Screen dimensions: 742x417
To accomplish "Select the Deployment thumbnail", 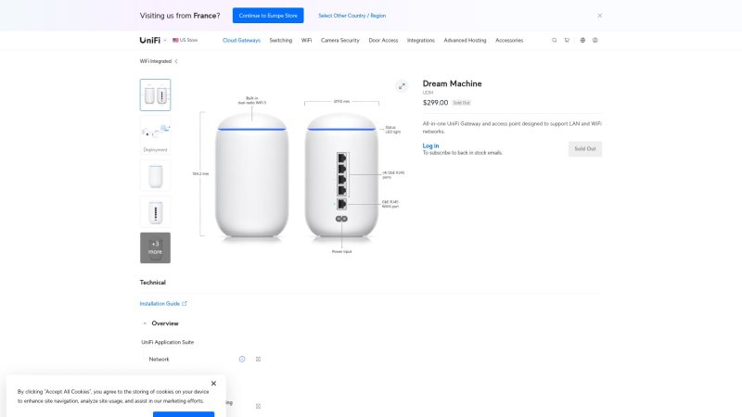I will [155, 135].
